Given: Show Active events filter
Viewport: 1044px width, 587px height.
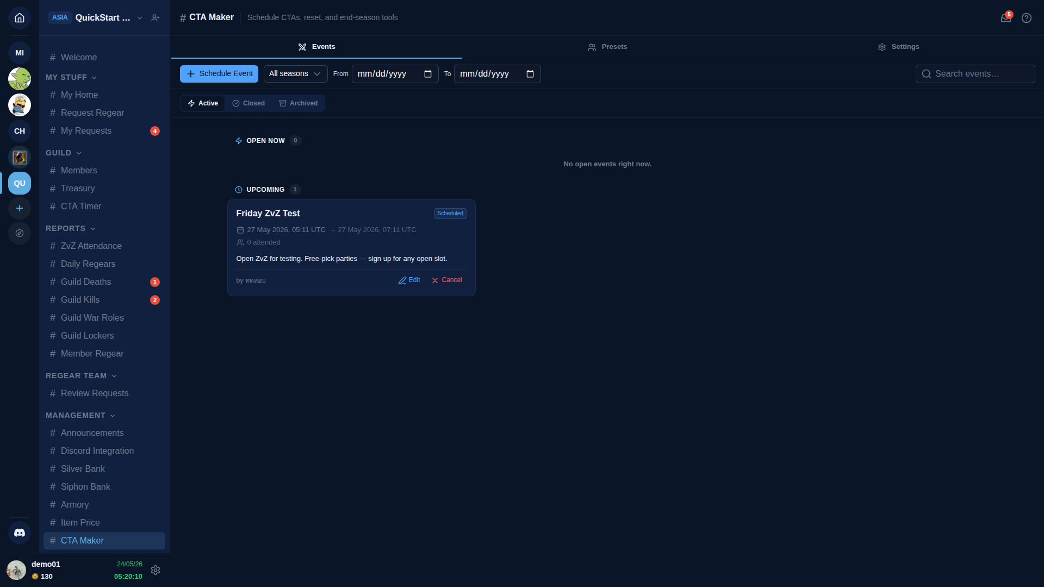Looking at the screenshot, I should tap(203, 103).
